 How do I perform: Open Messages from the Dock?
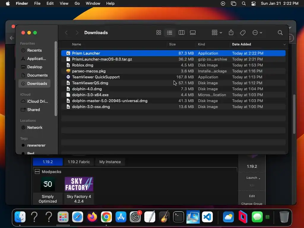click(257, 217)
